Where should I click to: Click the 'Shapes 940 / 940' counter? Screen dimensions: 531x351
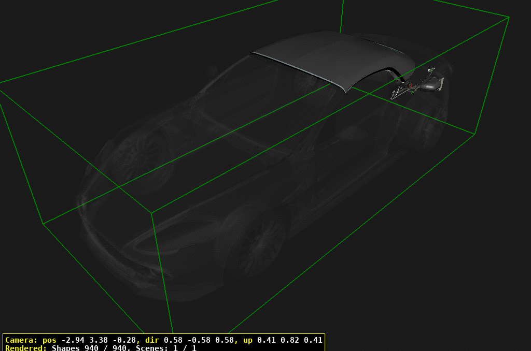[x=90, y=348]
